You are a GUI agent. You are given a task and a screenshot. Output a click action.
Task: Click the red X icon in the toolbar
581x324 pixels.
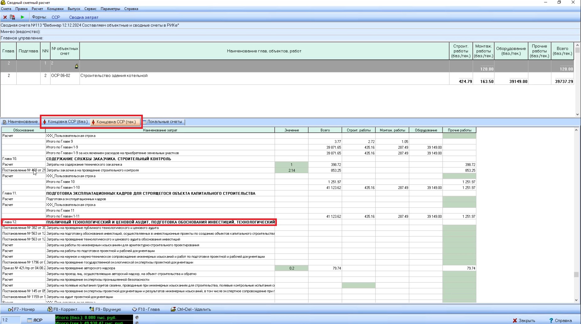click(5, 17)
